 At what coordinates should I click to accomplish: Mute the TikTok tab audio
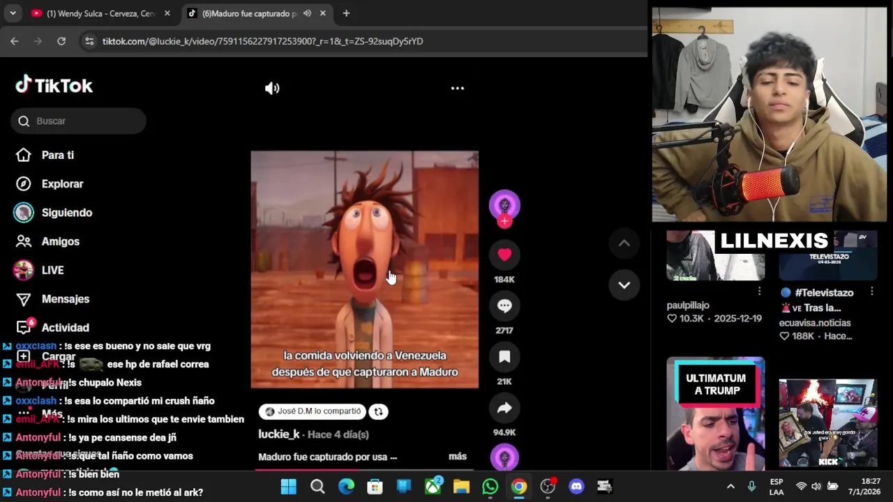pyautogui.click(x=307, y=13)
